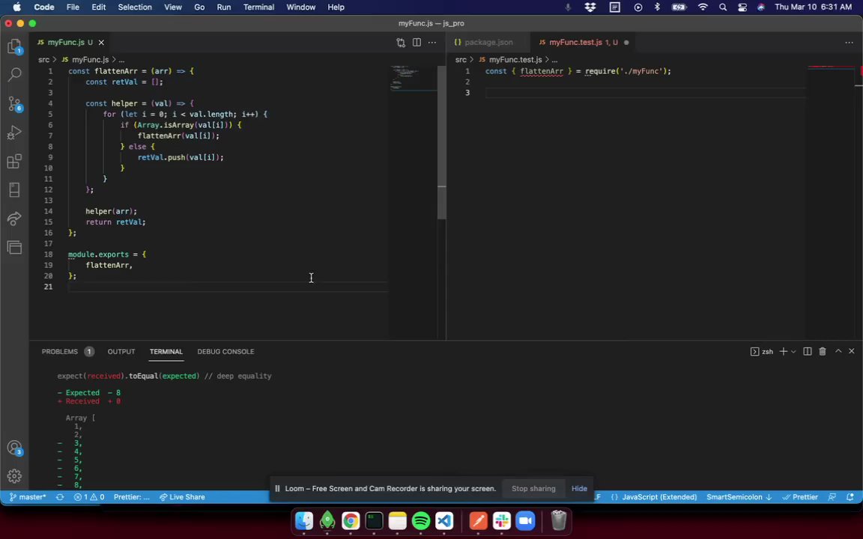Click the Prettier: ... status bar item
Screen dimensions: 863x539
132,497
